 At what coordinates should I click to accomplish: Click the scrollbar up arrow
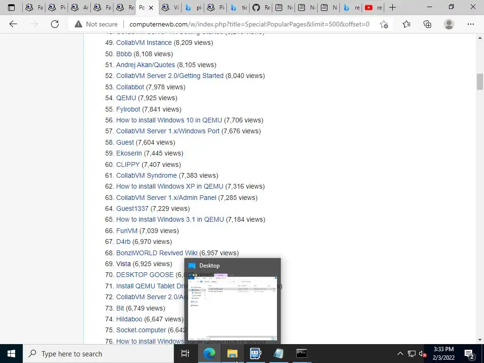tap(480, 38)
